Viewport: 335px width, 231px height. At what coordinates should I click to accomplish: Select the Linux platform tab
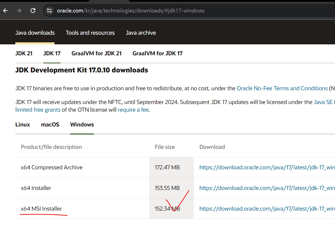[23, 124]
